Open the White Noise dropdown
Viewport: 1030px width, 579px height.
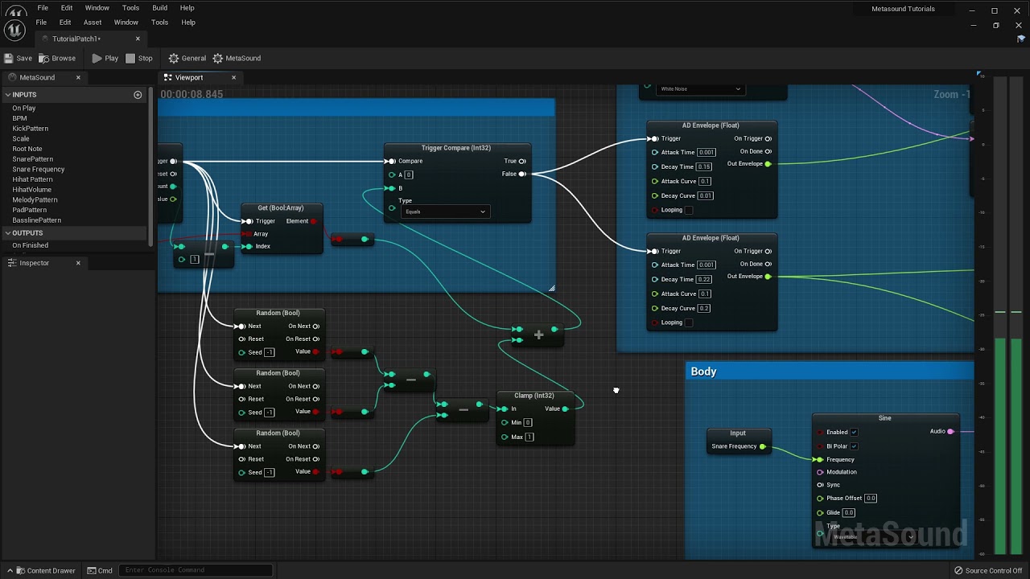(x=698, y=88)
